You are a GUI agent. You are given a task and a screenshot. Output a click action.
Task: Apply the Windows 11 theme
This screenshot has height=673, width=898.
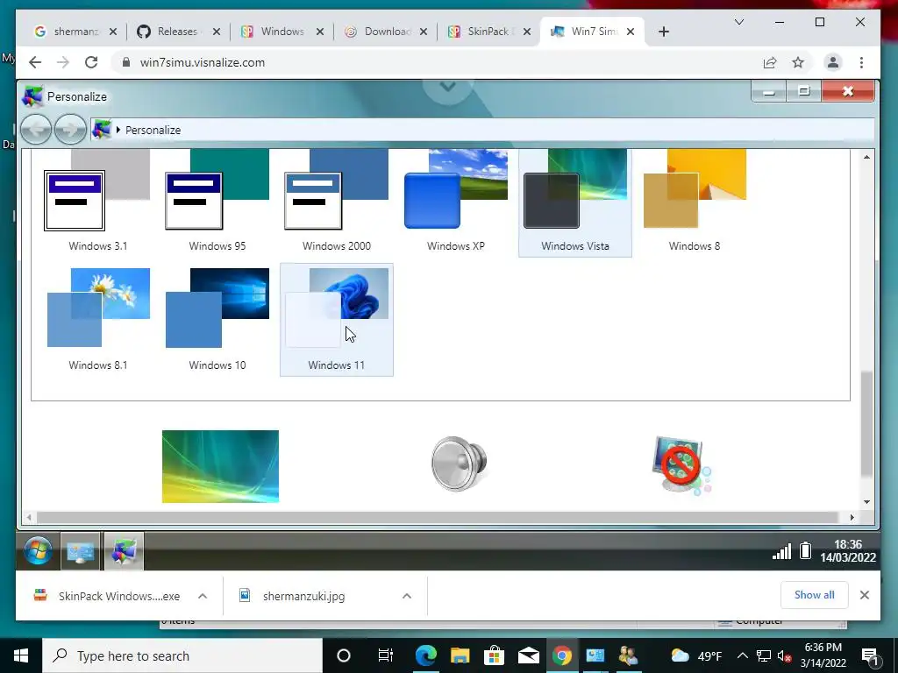click(336, 319)
